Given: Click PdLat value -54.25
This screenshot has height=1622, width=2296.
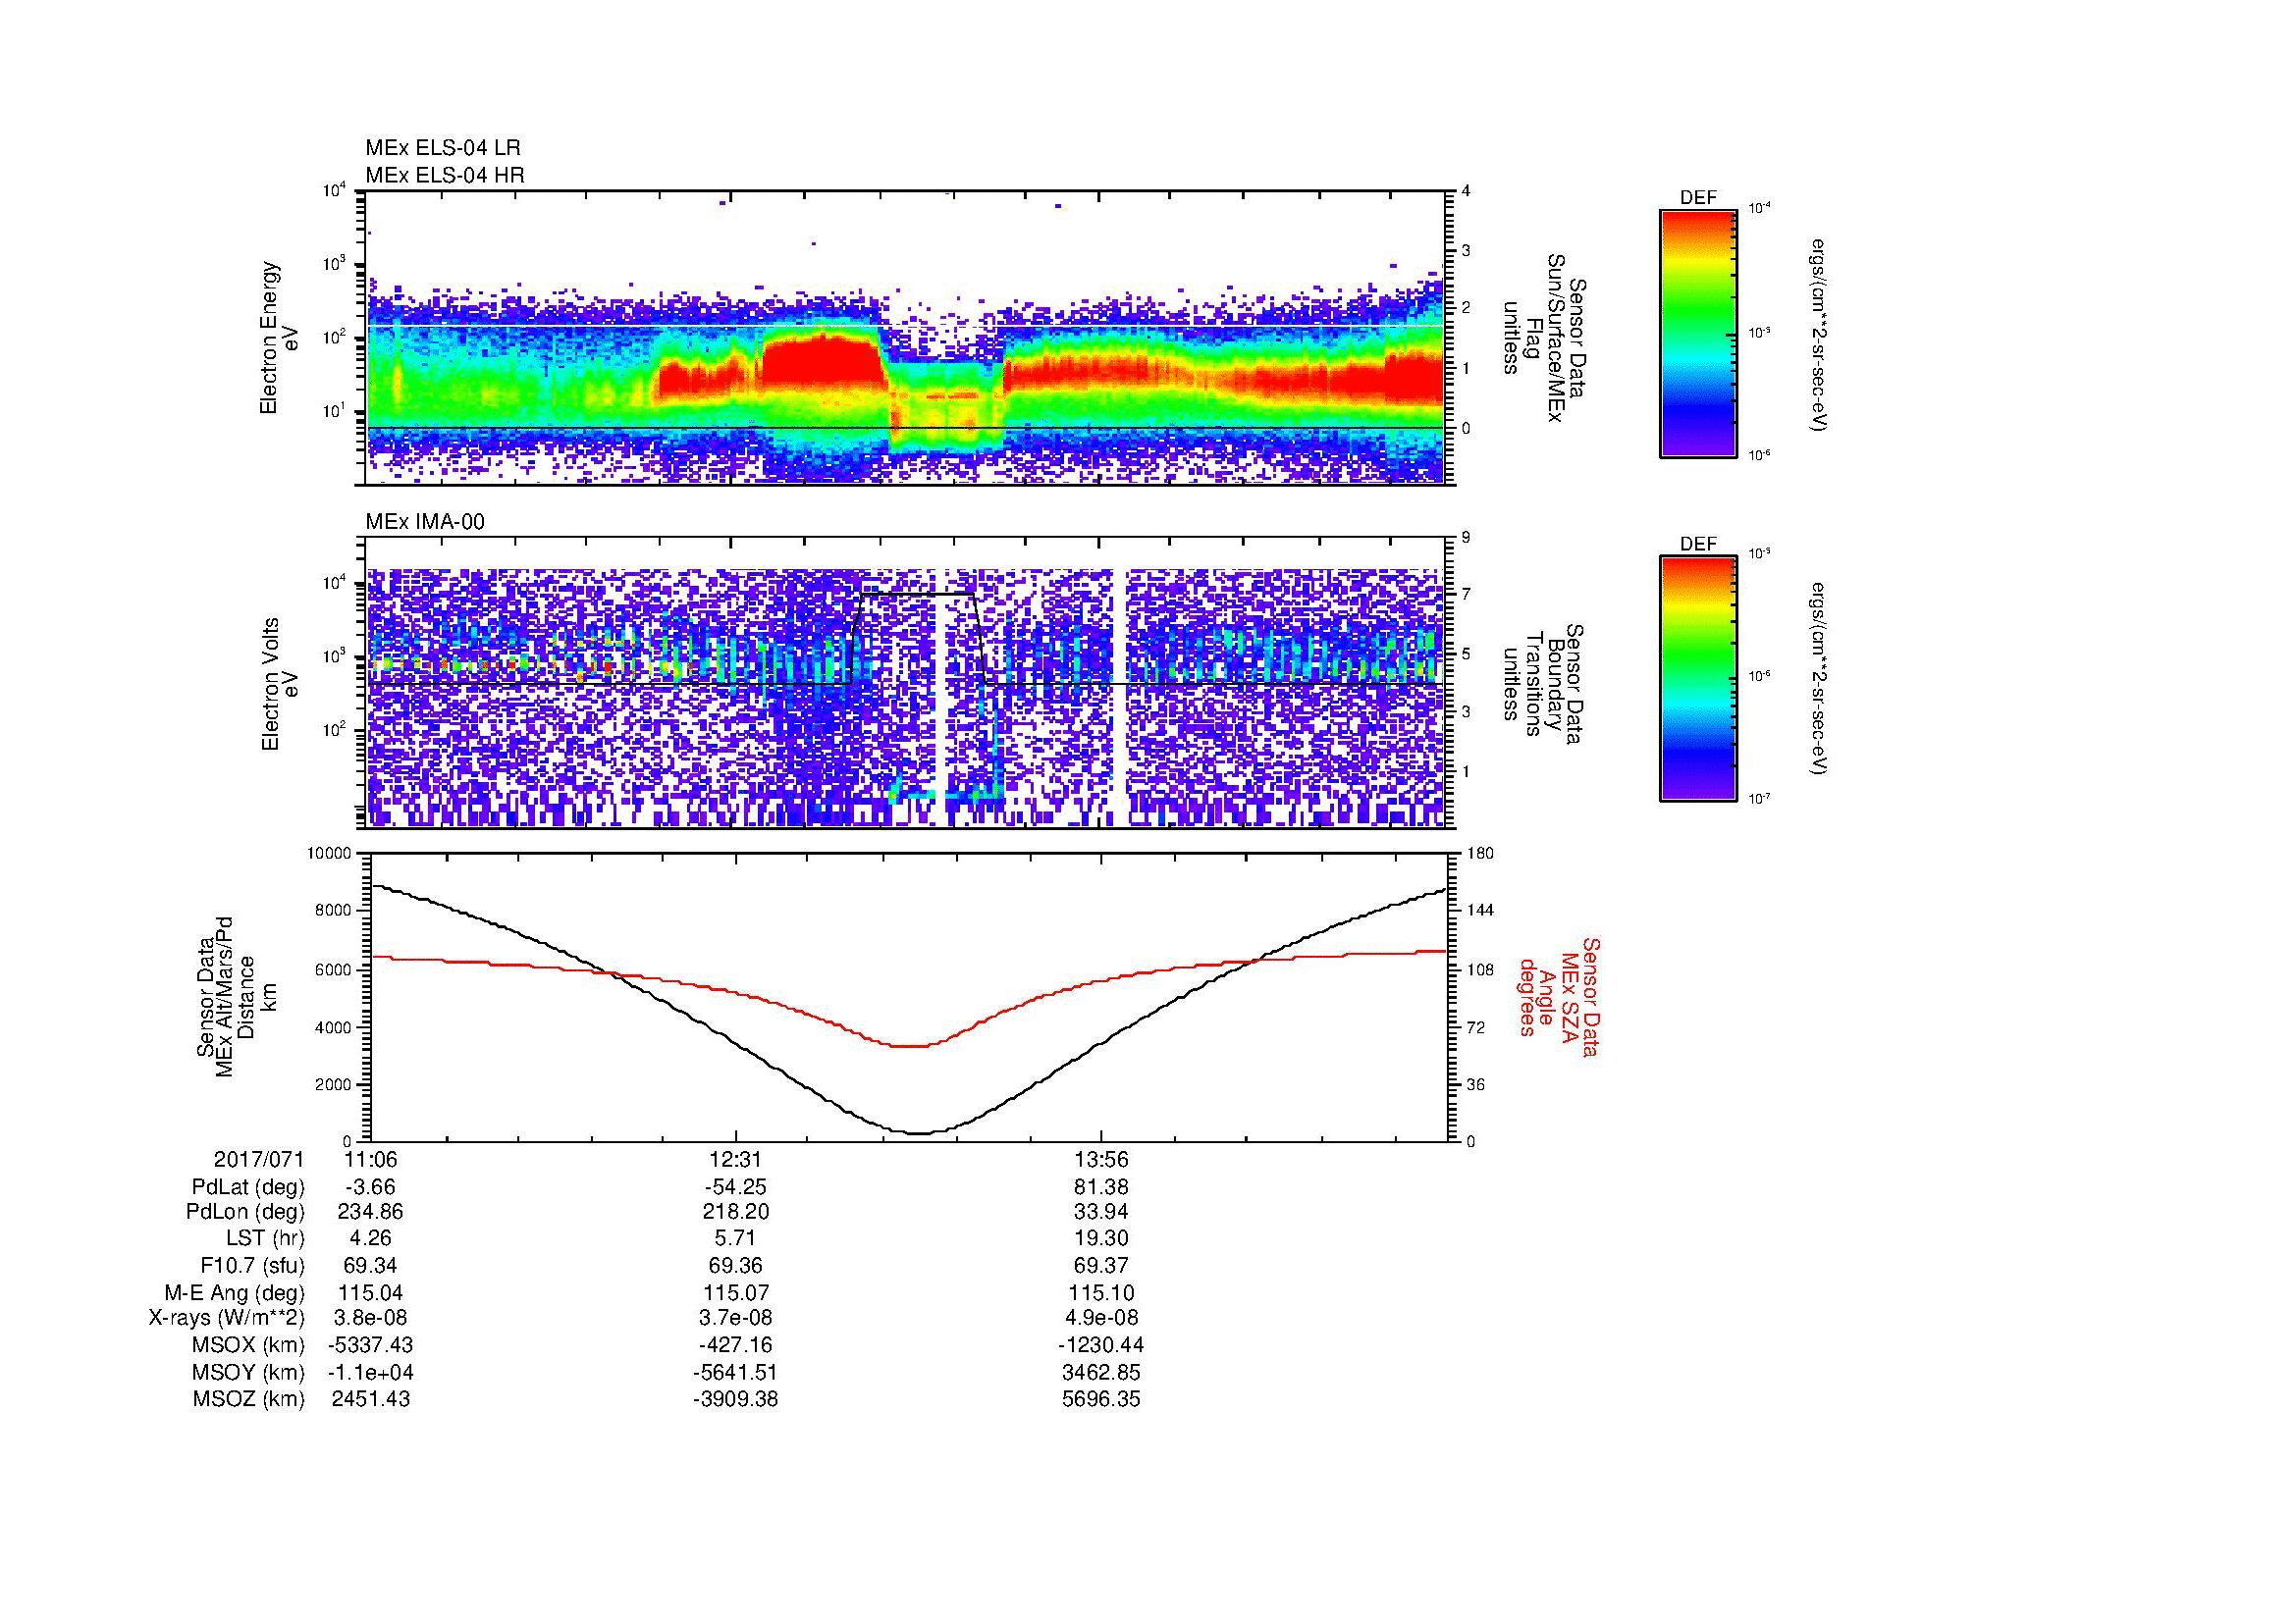Looking at the screenshot, I should pos(736,1187).
